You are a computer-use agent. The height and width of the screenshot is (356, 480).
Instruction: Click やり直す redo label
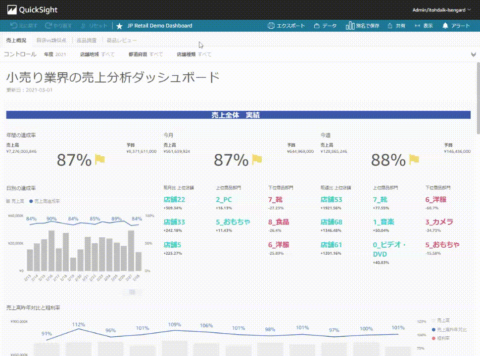click(x=62, y=26)
